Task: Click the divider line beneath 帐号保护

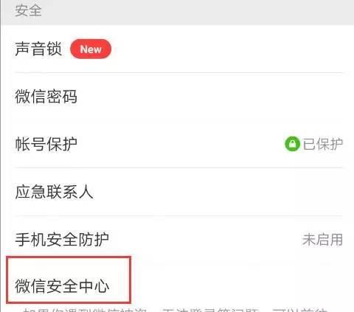Action: pos(178,168)
